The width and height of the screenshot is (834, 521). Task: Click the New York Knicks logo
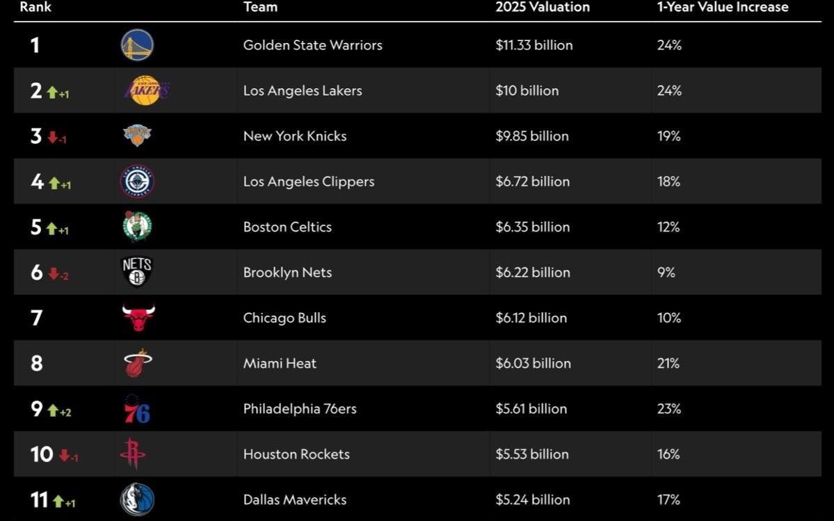[137, 136]
